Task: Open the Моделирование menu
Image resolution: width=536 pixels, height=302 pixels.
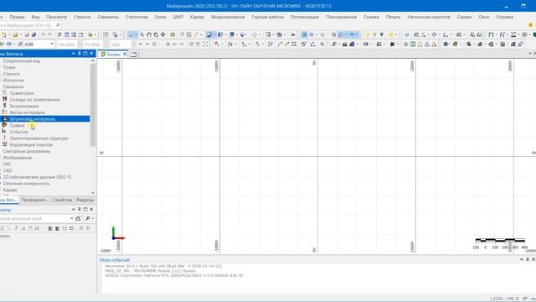Action: [228, 17]
